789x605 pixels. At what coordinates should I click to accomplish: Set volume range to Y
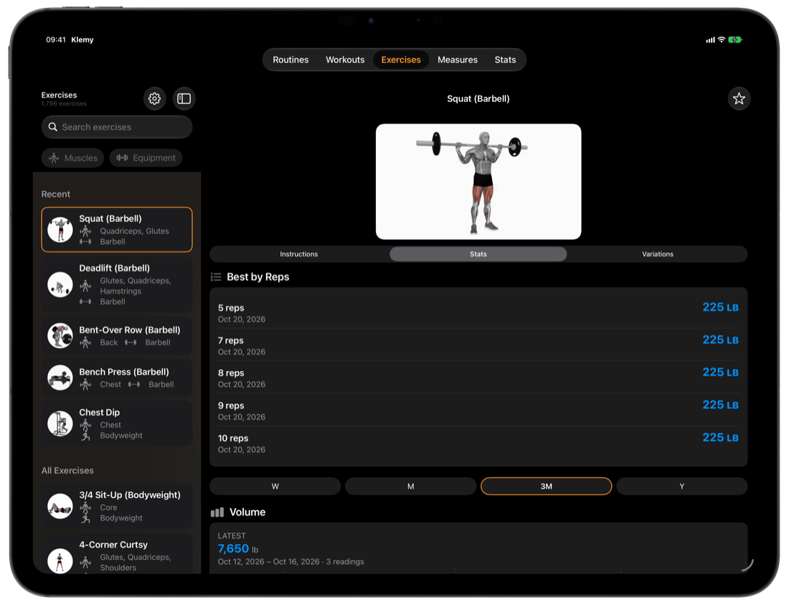[x=682, y=486]
